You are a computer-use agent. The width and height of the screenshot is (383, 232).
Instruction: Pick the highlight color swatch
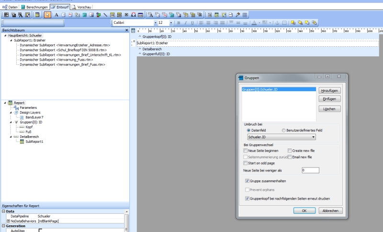point(265,22)
